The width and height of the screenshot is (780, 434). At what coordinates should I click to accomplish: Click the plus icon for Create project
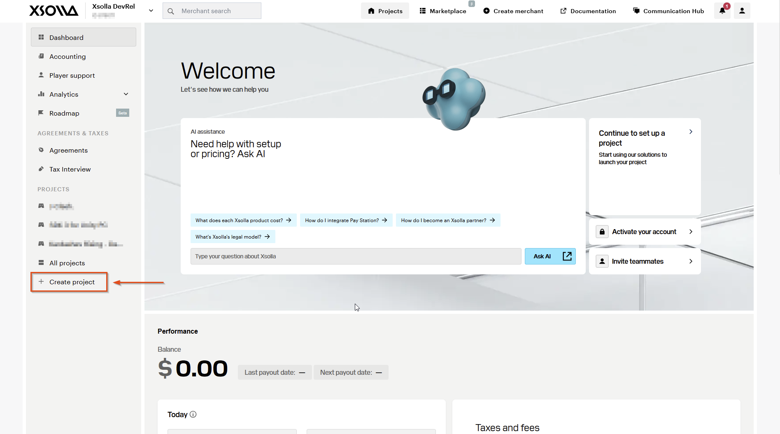pos(41,282)
